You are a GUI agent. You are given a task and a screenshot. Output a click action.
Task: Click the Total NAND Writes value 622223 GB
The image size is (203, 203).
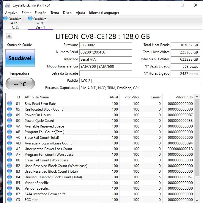(185, 59)
